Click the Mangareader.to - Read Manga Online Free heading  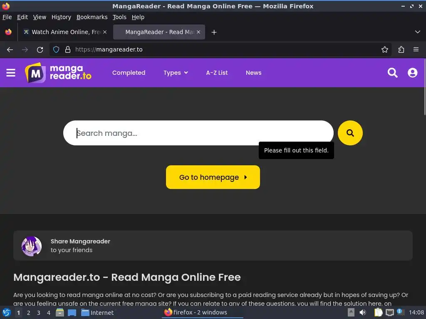click(x=127, y=277)
